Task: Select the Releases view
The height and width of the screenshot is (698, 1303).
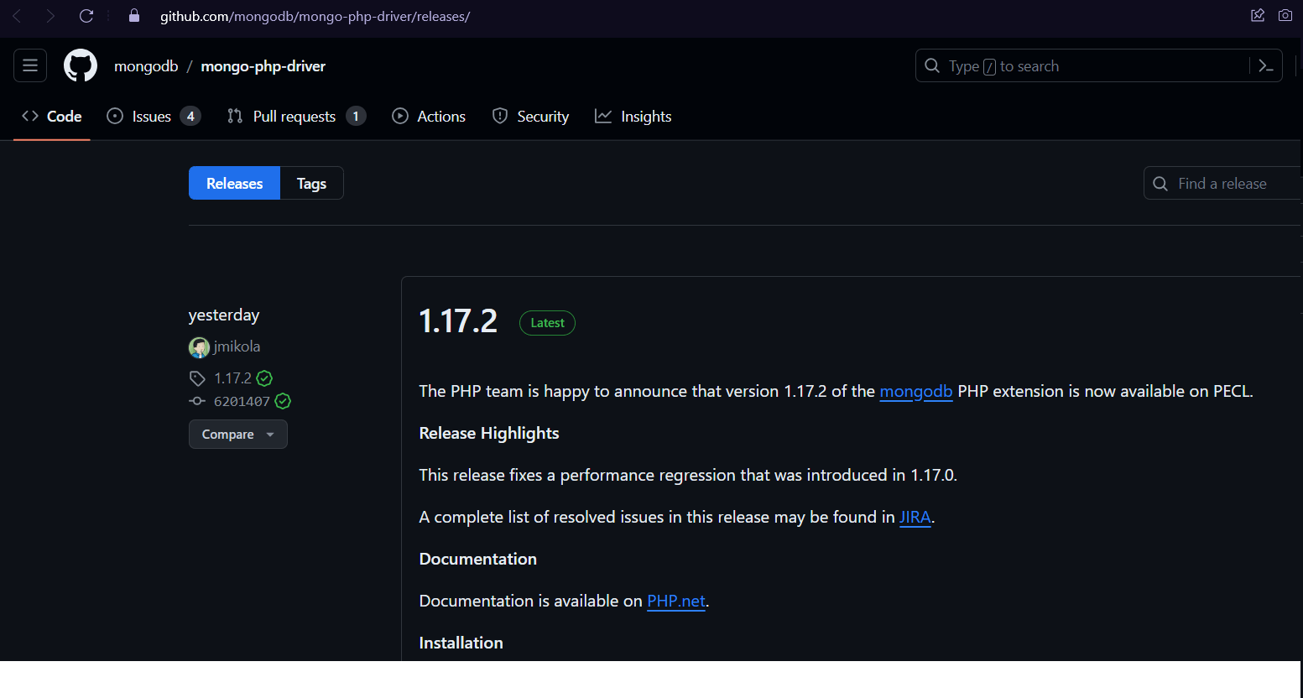Action: (x=234, y=183)
